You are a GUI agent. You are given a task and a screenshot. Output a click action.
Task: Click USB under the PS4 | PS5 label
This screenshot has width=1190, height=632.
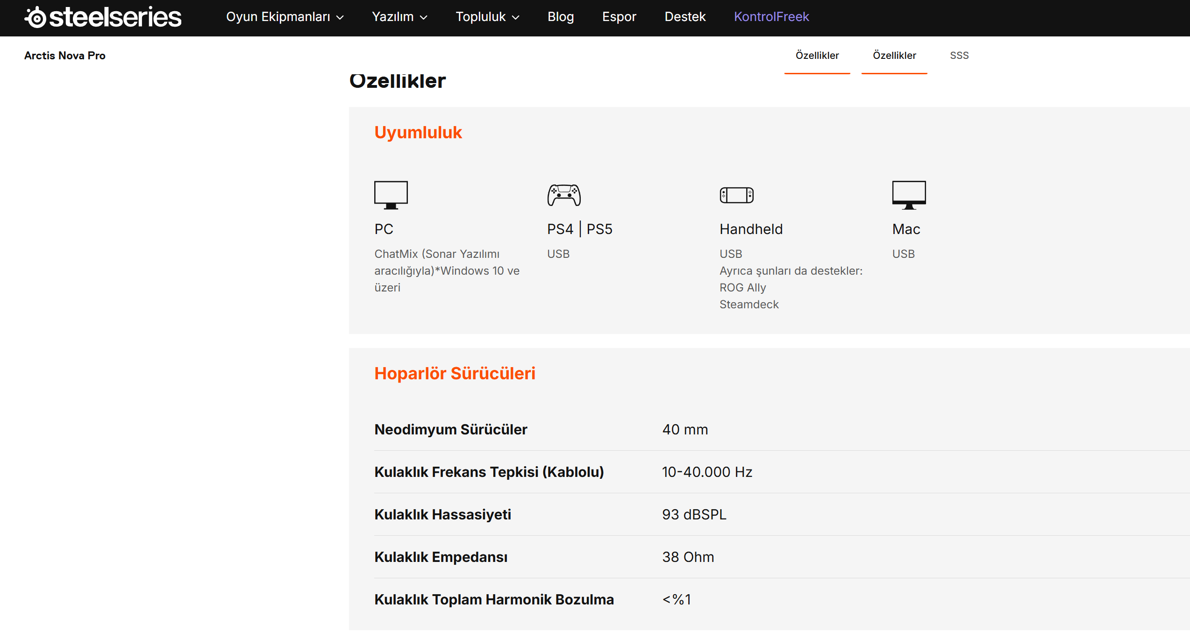pos(558,254)
